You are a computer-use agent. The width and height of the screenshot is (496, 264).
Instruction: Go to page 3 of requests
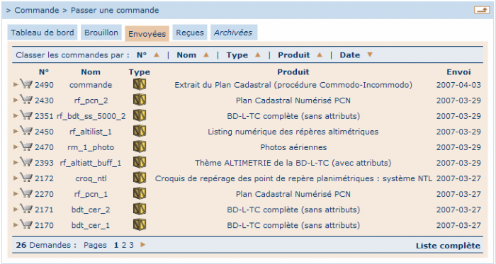(x=131, y=245)
